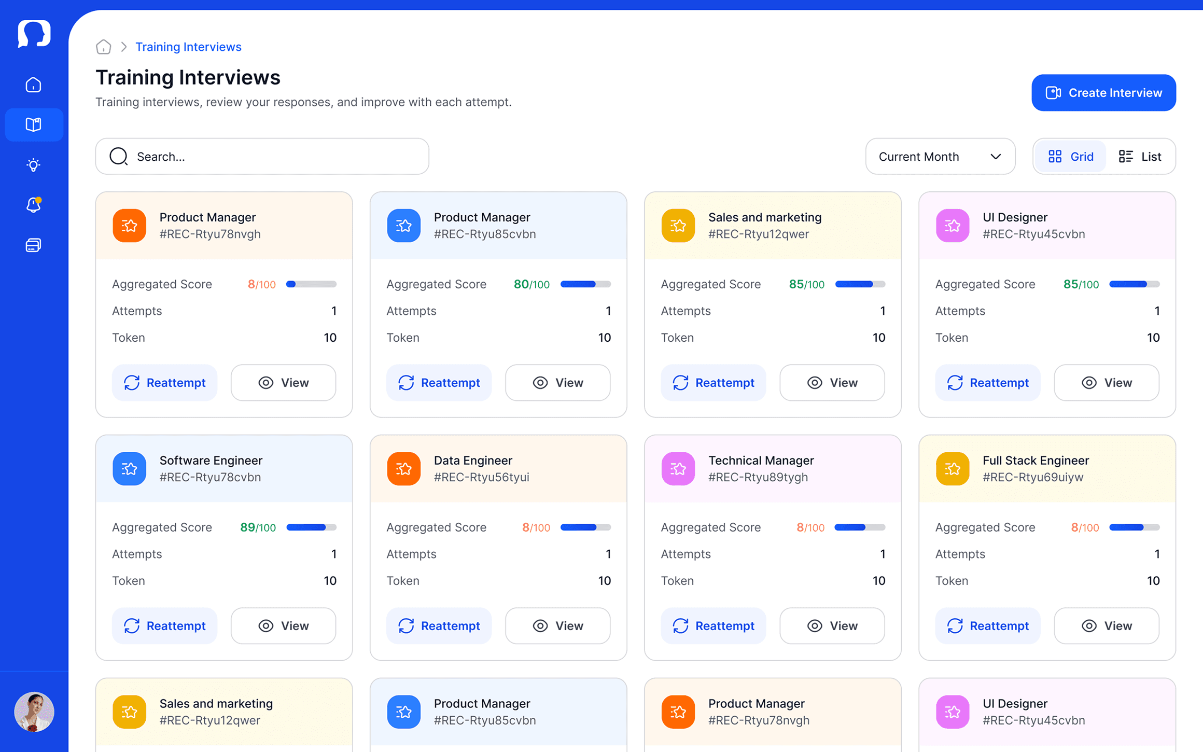View the Data Engineer interview
The image size is (1203, 752).
(x=557, y=626)
